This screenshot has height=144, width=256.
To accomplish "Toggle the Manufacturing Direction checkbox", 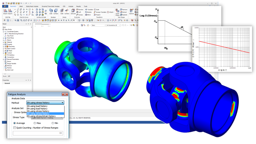I will tap(6, 34).
